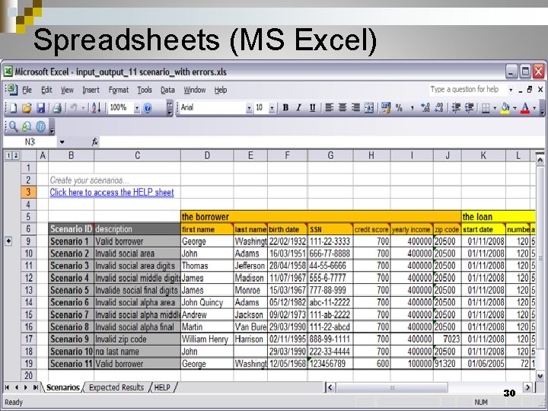Open the Name Box dropdown
This screenshot has width=548, height=411.
coord(62,142)
